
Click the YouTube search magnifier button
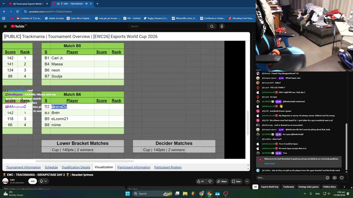coord(212,26)
